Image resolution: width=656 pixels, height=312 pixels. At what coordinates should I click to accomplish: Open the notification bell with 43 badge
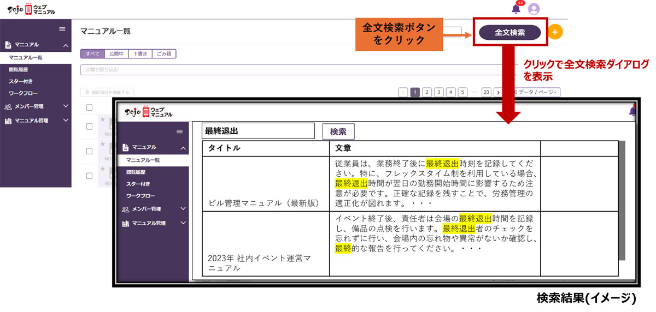click(x=516, y=8)
